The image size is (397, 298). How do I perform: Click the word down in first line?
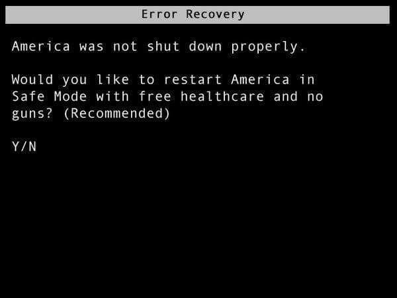click(205, 46)
